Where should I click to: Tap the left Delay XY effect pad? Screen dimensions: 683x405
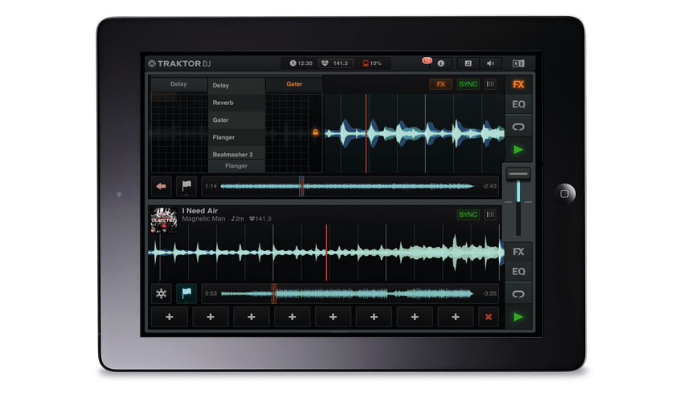179,132
